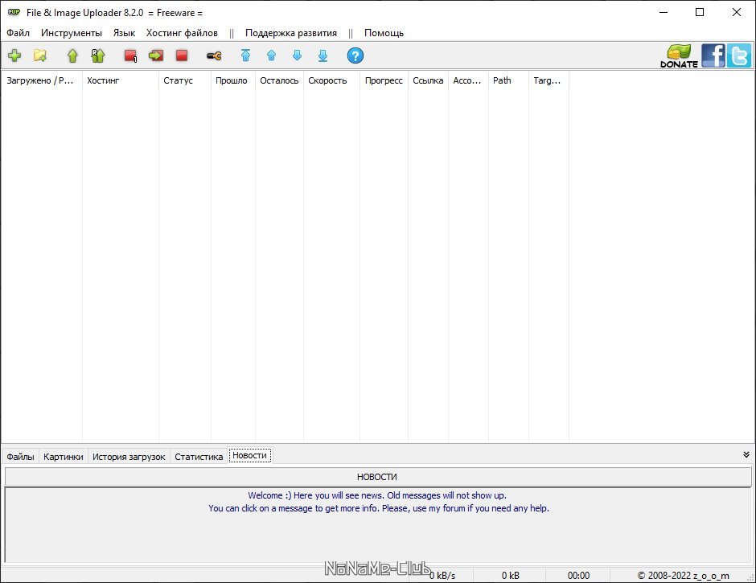Click the forum help message line
This screenshot has width=756, height=583.
pos(379,508)
